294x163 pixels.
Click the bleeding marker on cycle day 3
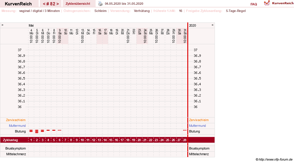point(43,131)
